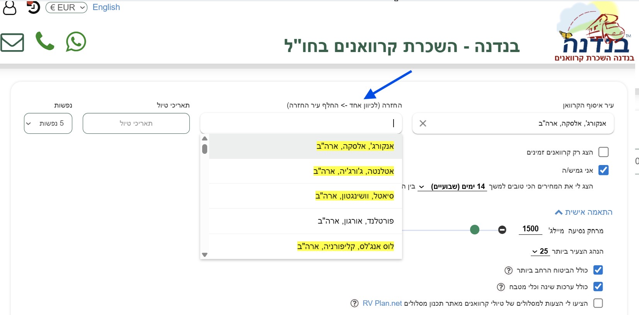The image size is (639, 315).
Task: Select Portland, Oregon from the list
Action: [x=355, y=221]
